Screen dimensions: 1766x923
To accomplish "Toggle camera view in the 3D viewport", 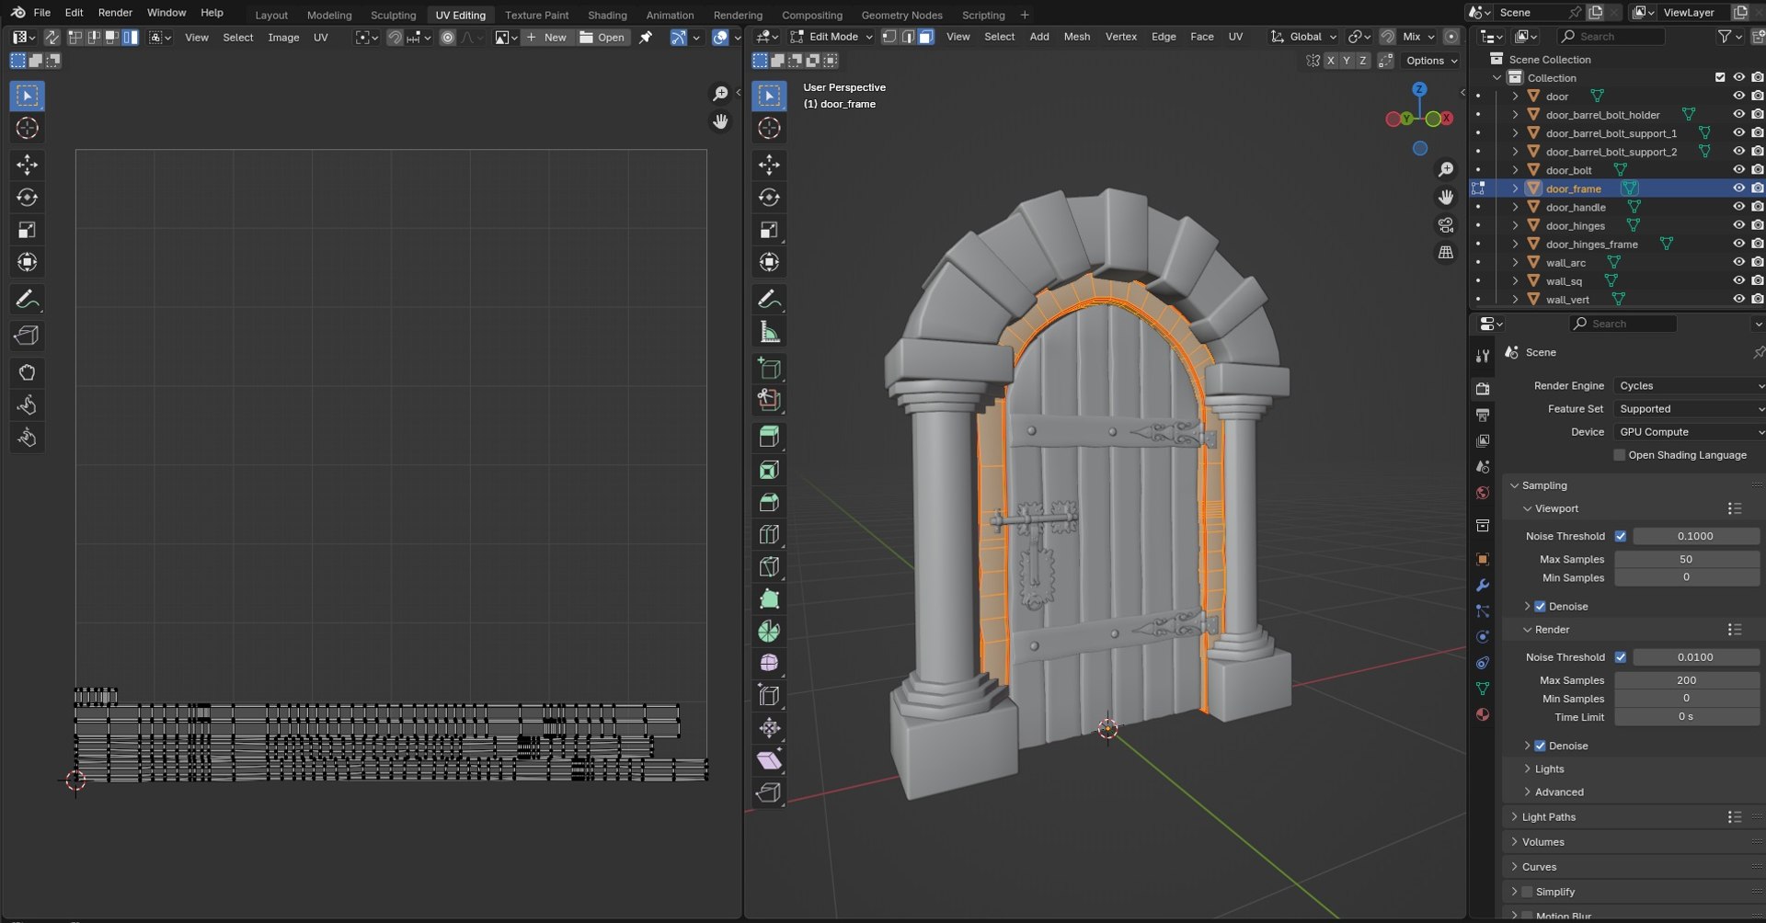I will (x=1446, y=225).
